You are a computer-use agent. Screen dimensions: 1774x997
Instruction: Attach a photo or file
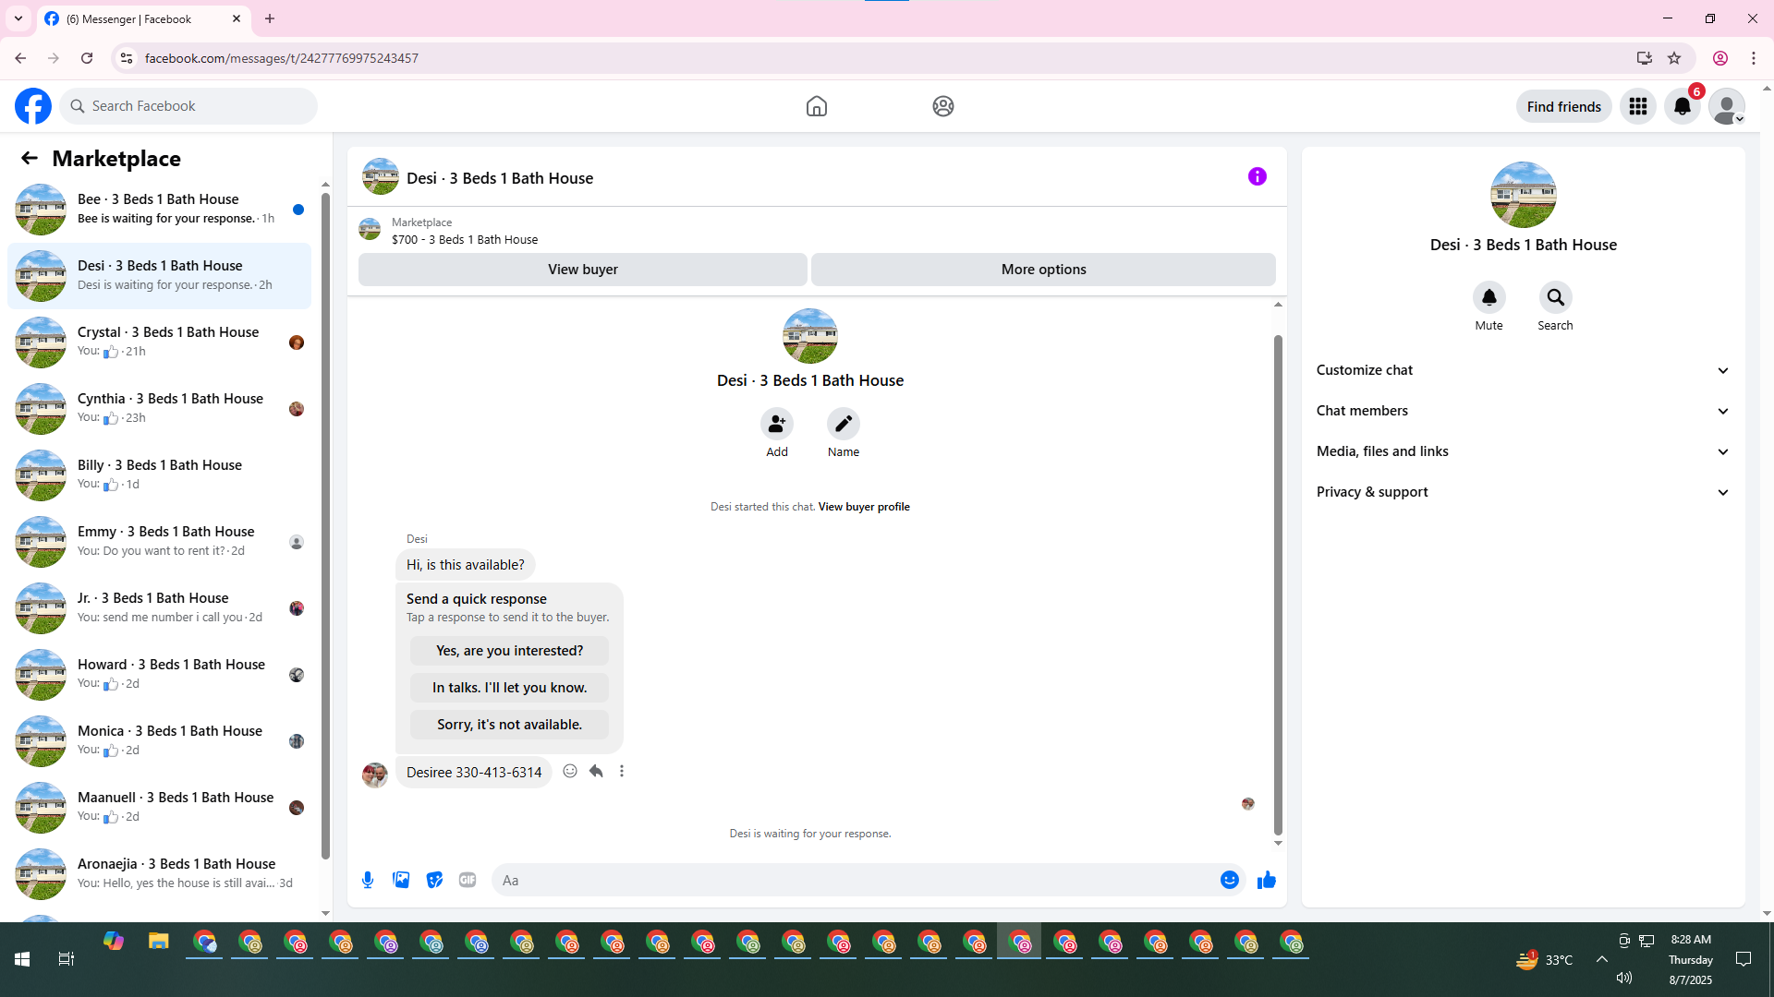[x=401, y=880]
